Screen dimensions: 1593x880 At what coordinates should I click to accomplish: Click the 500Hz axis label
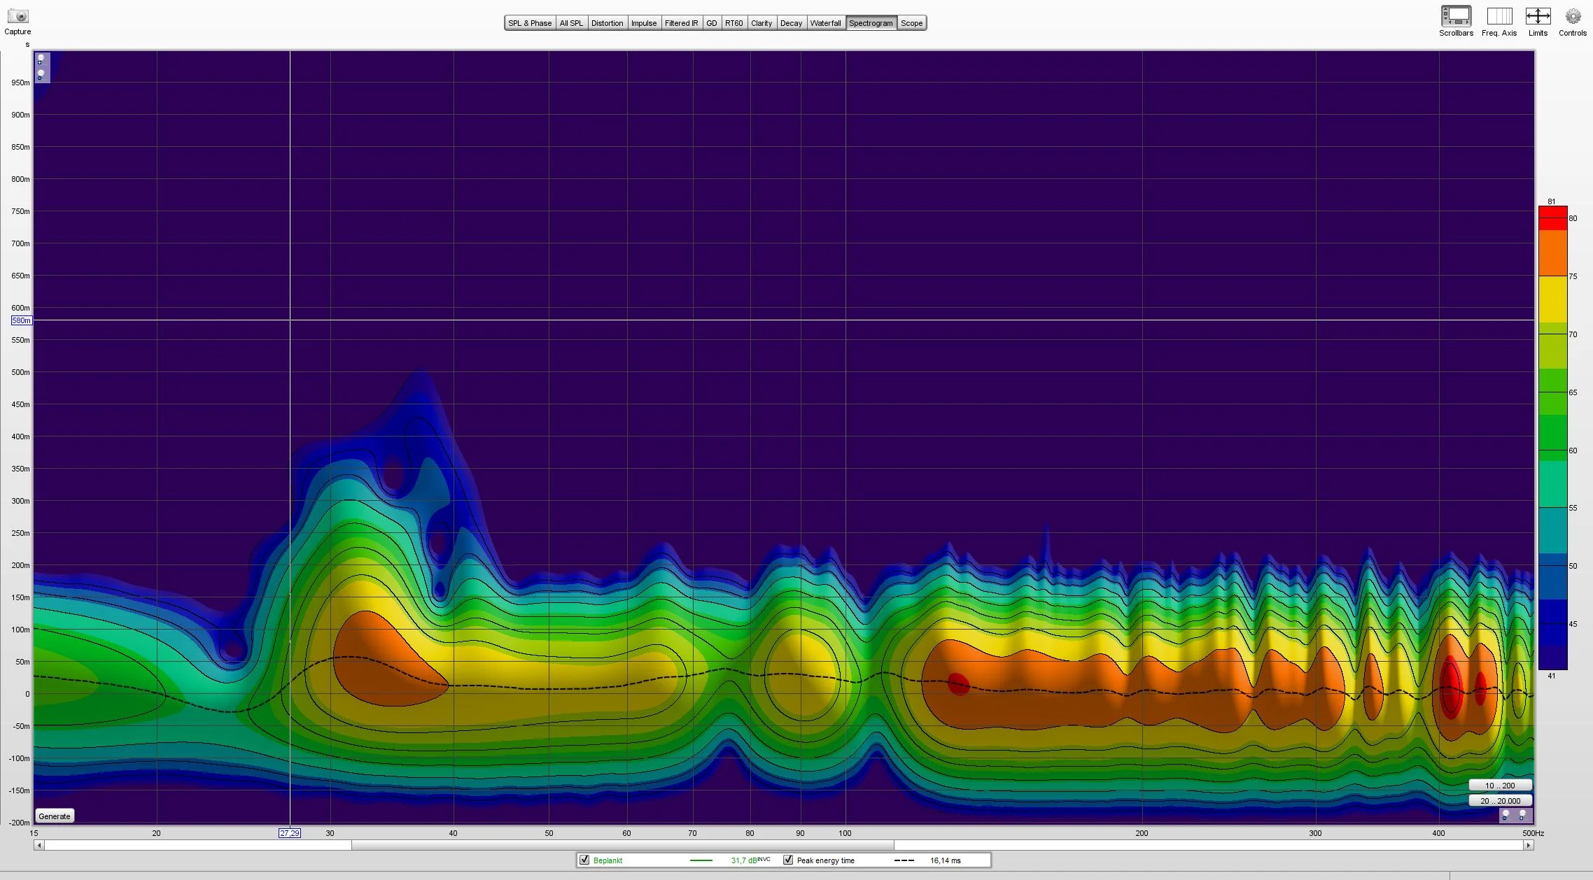pos(1533,833)
